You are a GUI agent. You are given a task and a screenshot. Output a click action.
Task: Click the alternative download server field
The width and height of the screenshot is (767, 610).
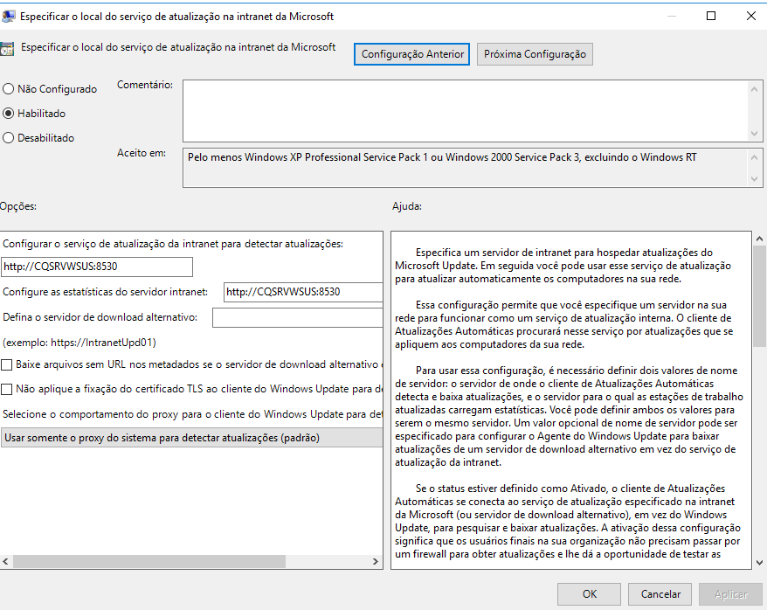coord(297,317)
